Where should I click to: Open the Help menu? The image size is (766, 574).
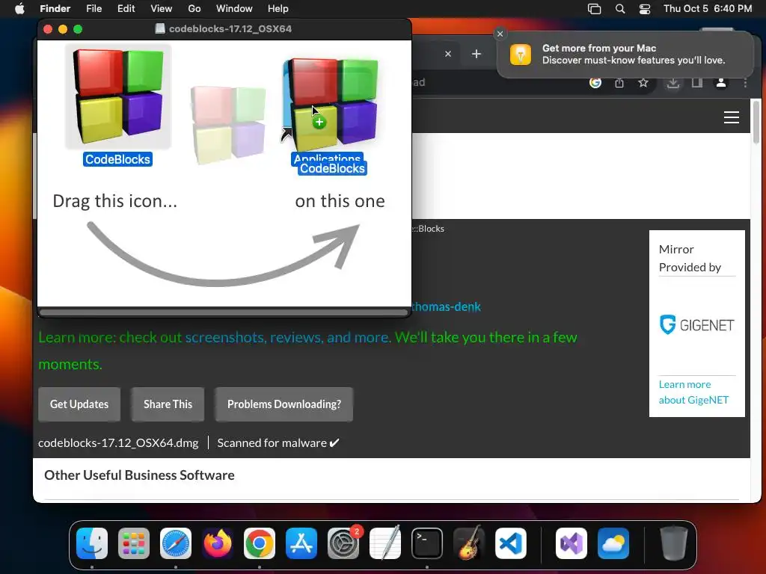[278, 9]
